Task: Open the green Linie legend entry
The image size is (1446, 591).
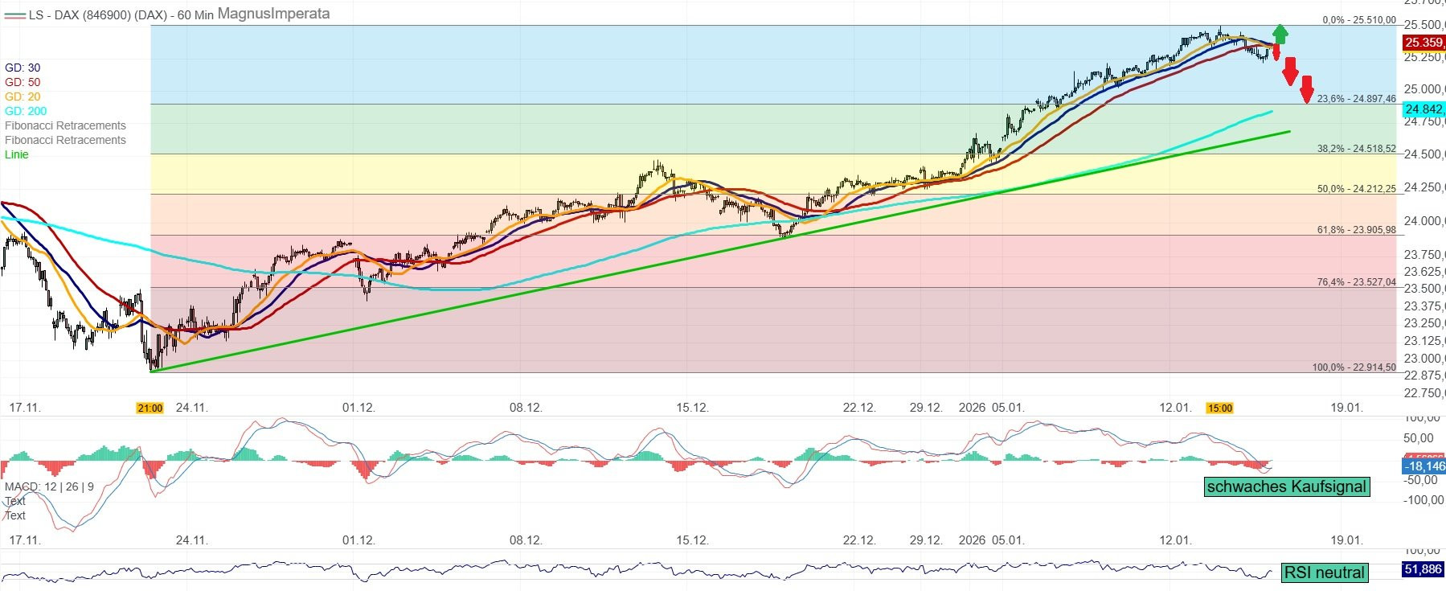Action: click(16, 154)
